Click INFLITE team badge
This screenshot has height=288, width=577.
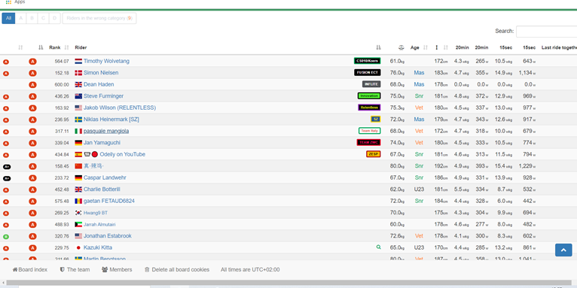pyautogui.click(x=371, y=84)
